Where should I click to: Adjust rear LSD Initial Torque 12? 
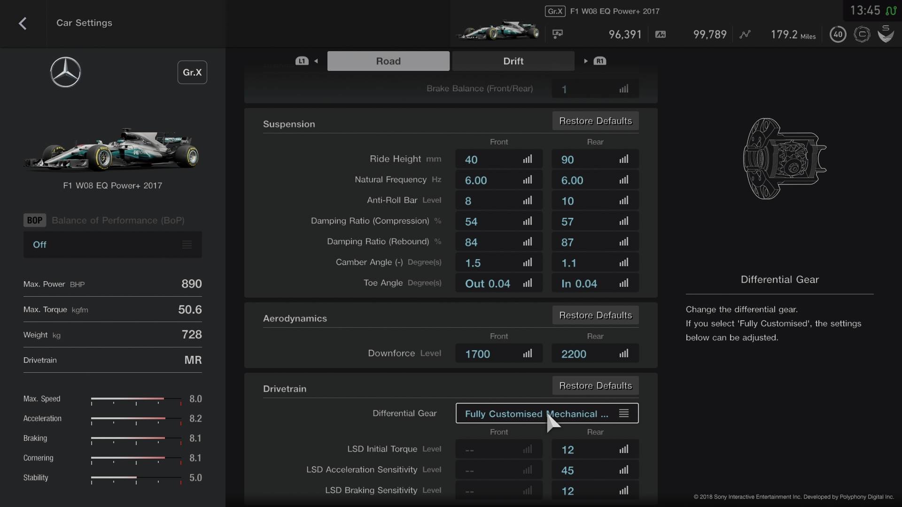pos(595,449)
